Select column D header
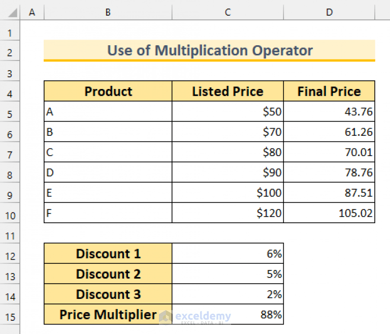This screenshot has height=334, width=390. [329, 12]
